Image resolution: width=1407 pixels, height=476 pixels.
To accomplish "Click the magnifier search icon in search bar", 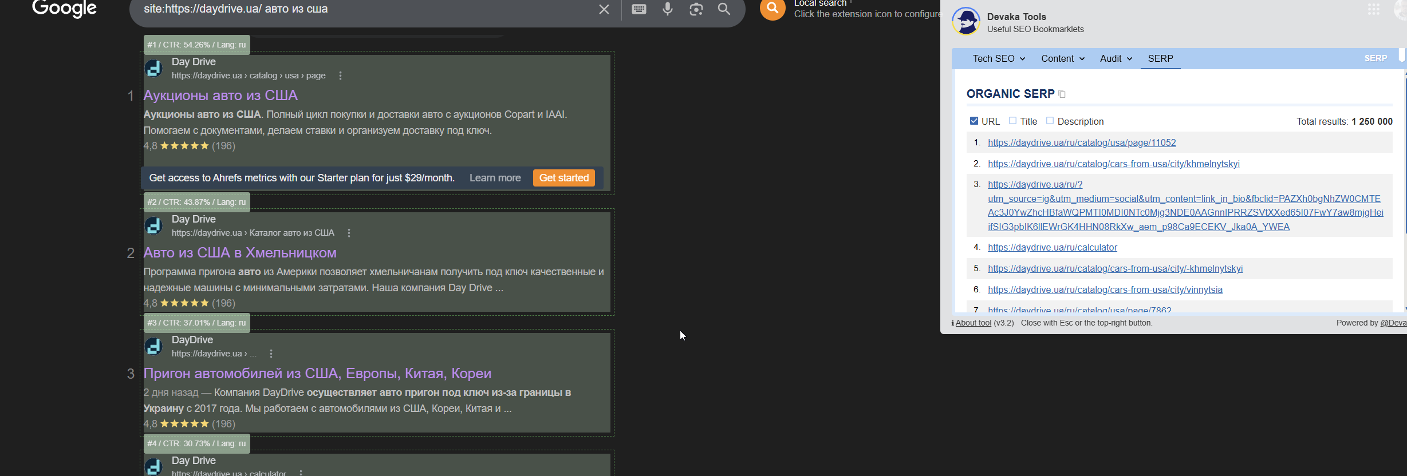I will (x=724, y=9).
